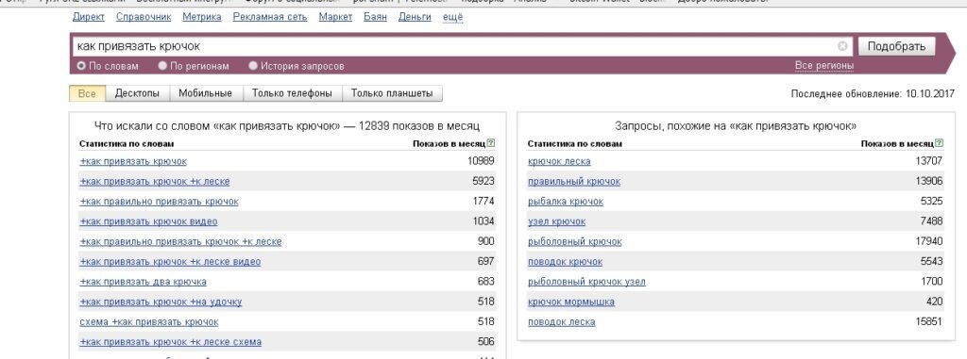Open query 'схема +как привязать крючок'

pyautogui.click(x=149, y=322)
